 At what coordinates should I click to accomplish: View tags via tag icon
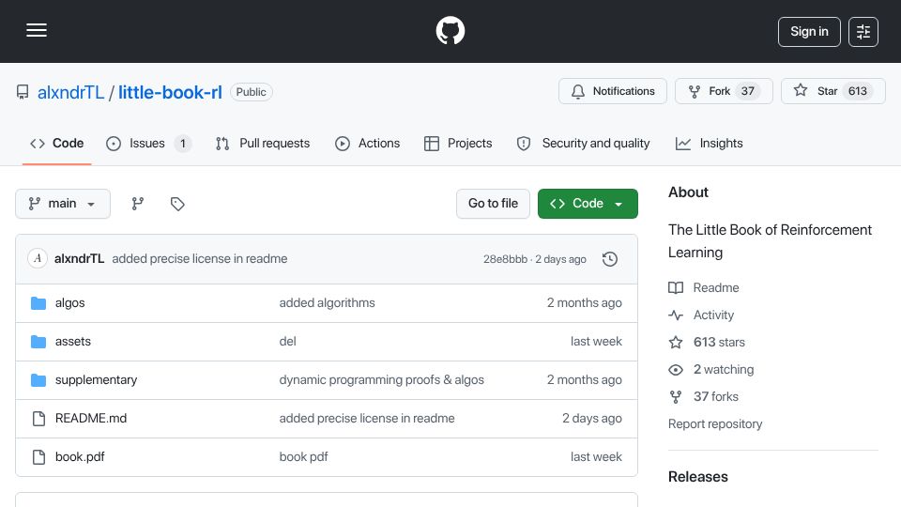[177, 204]
